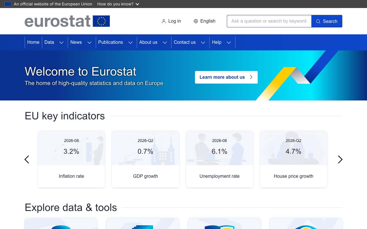Image resolution: width=367 pixels, height=229 pixels.
Task: Open the Help menu item
Action: coord(217,42)
